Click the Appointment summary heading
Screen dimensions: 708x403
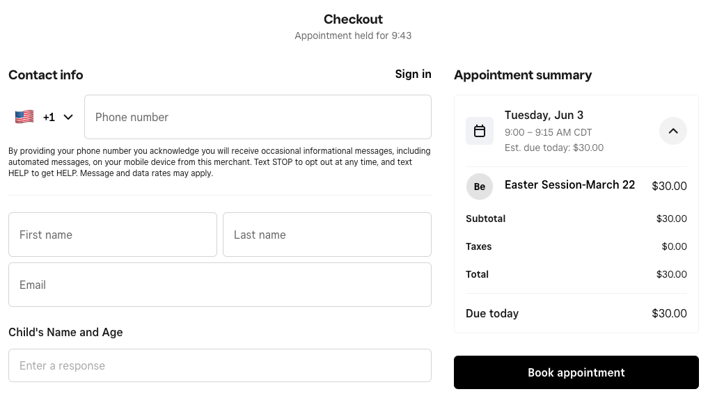point(523,75)
